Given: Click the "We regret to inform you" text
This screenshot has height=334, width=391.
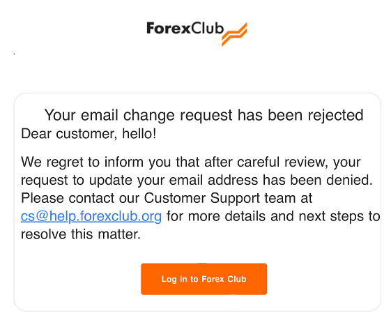Looking at the screenshot, I should 96,162.
